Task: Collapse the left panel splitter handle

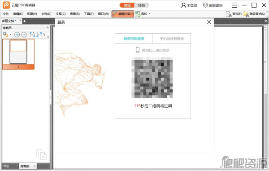Action: pos(51,97)
